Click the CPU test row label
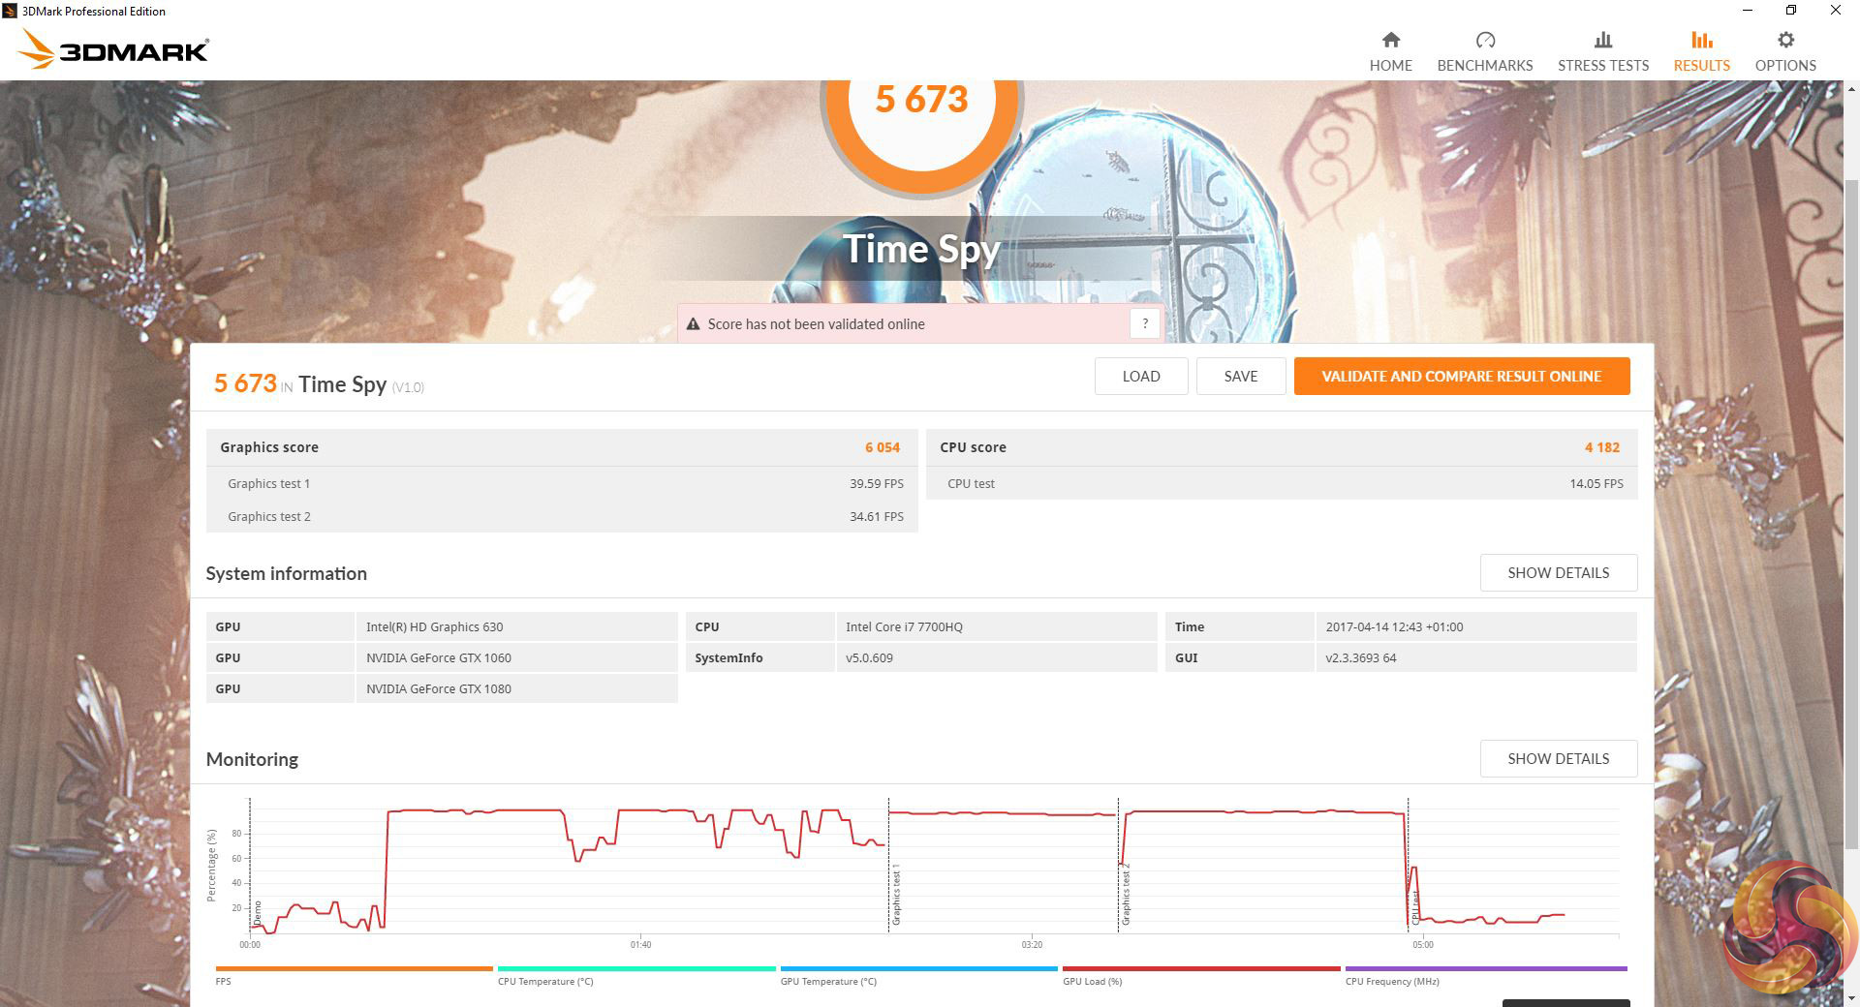 971,484
